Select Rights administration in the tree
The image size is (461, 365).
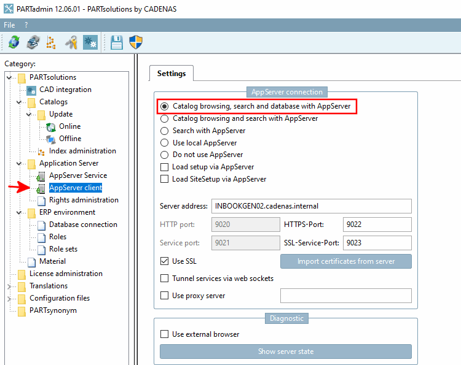84,200
